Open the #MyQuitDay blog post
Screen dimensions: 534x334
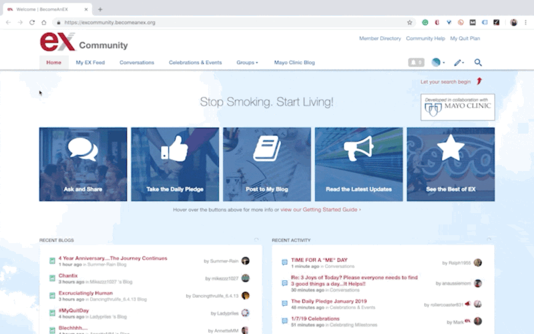(73, 311)
